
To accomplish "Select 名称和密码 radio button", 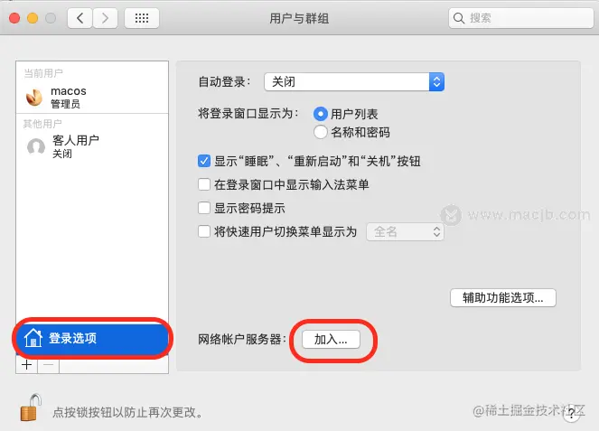I will pos(320,132).
